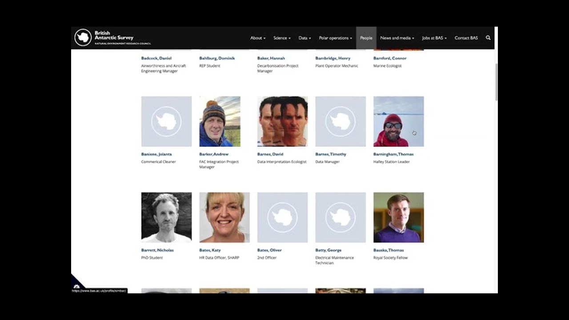Open Katy Bates's portrait photo
The image size is (569, 320).
point(224,217)
